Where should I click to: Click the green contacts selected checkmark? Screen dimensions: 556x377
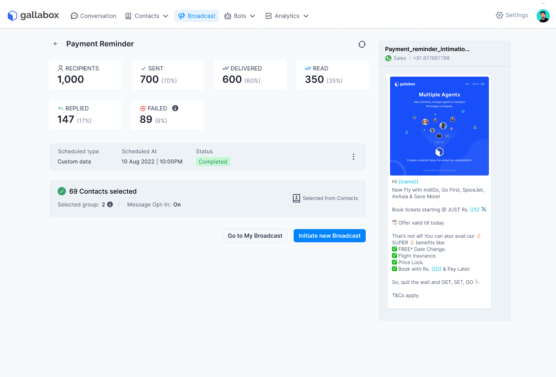click(x=62, y=191)
